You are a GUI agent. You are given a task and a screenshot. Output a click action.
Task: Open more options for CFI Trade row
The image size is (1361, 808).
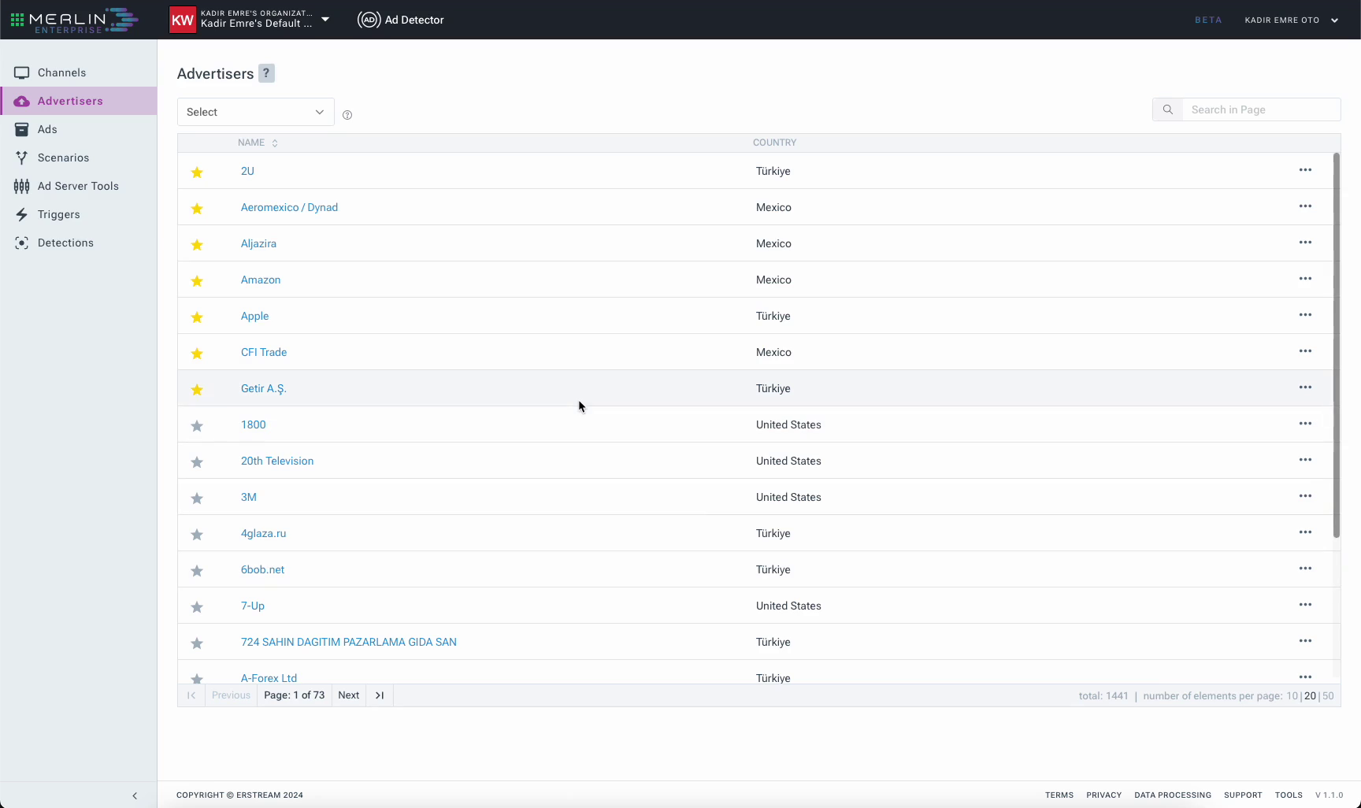[1305, 351]
